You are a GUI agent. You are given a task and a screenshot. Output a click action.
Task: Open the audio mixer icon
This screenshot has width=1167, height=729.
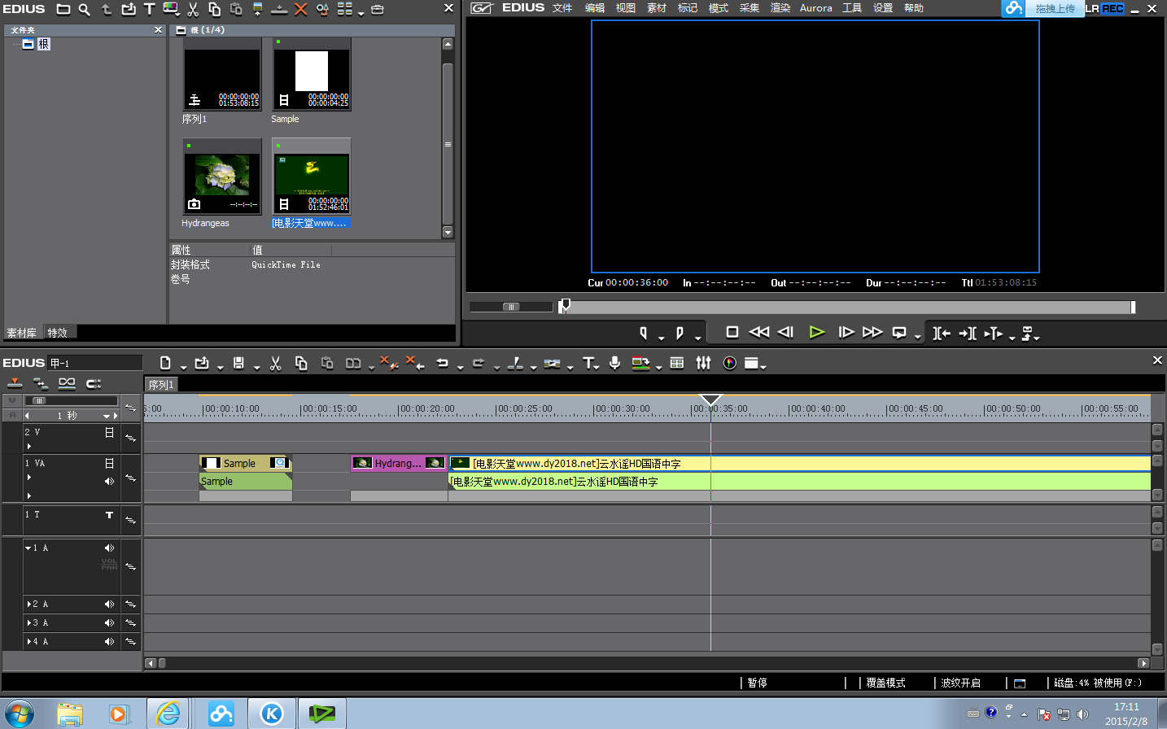coord(704,363)
